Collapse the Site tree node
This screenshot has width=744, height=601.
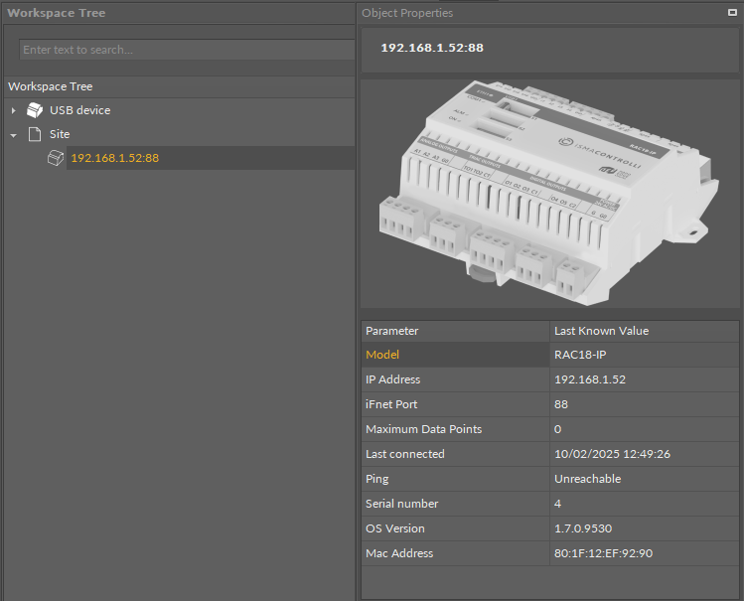point(14,134)
